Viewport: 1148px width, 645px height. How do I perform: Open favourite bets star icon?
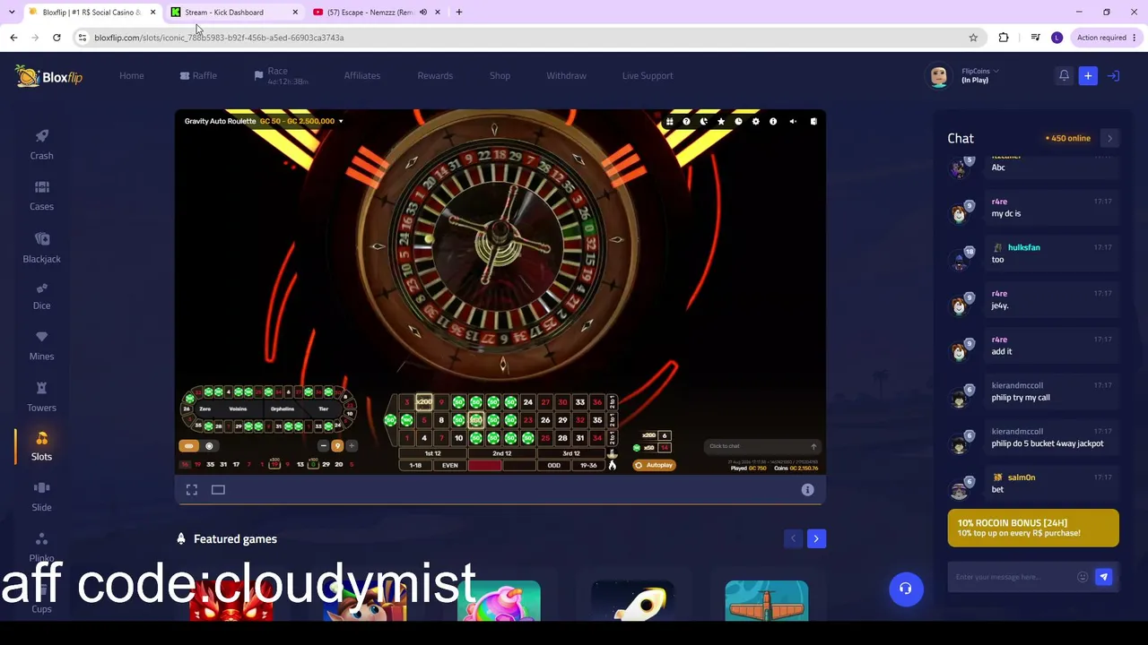721,121
